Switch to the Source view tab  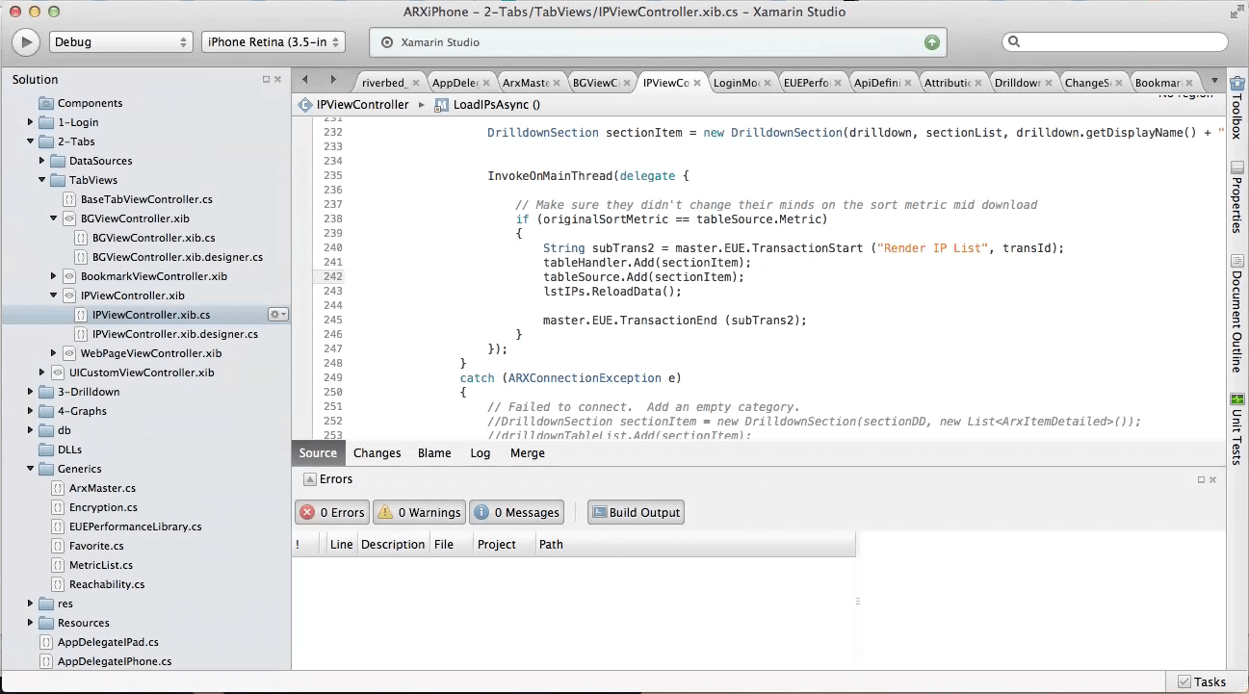click(x=318, y=452)
